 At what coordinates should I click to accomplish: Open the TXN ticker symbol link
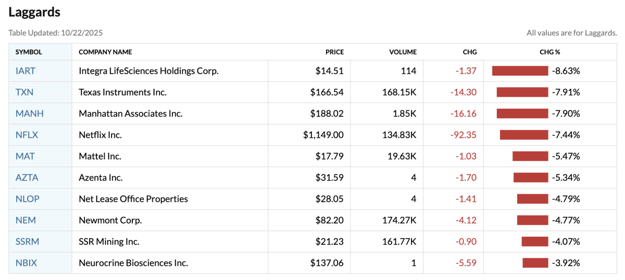point(24,92)
